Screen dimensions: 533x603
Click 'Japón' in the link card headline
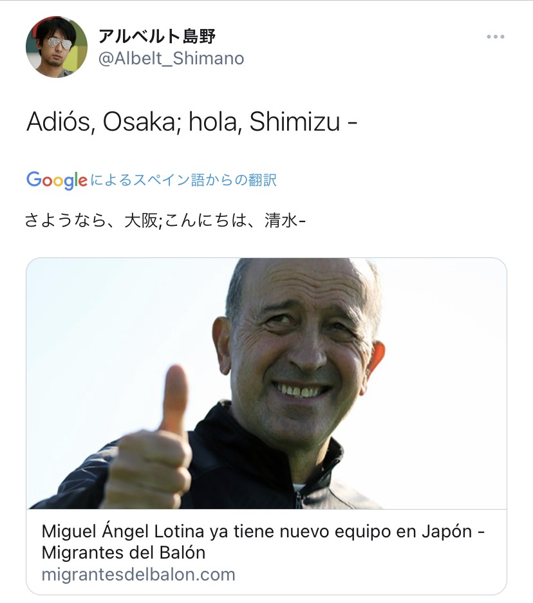447,532
